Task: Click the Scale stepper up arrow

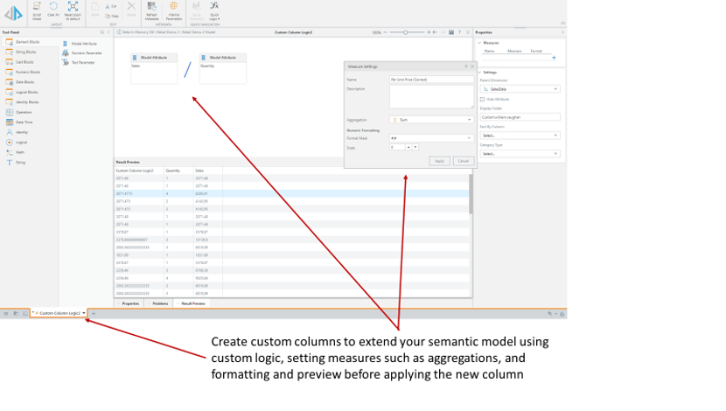Action: click(408, 147)
